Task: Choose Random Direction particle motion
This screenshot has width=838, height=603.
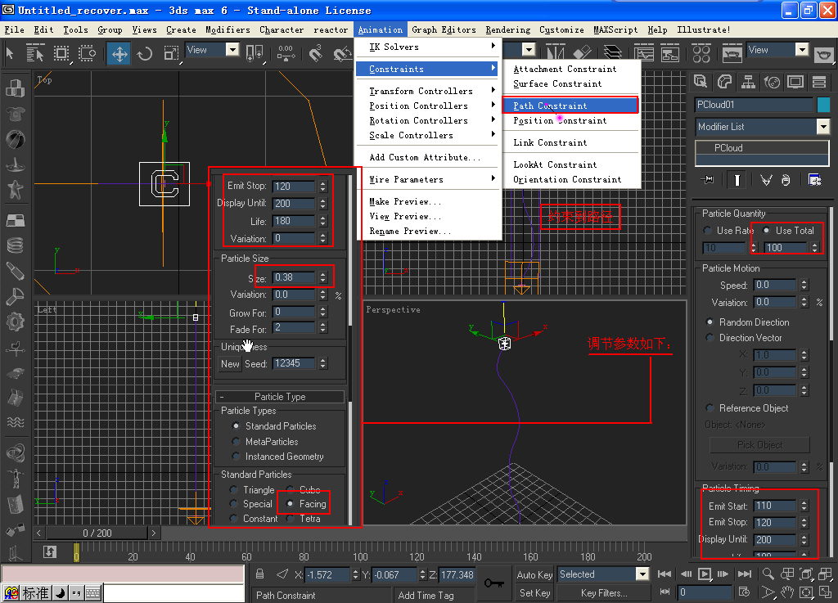Action: (x=710, y=322)
